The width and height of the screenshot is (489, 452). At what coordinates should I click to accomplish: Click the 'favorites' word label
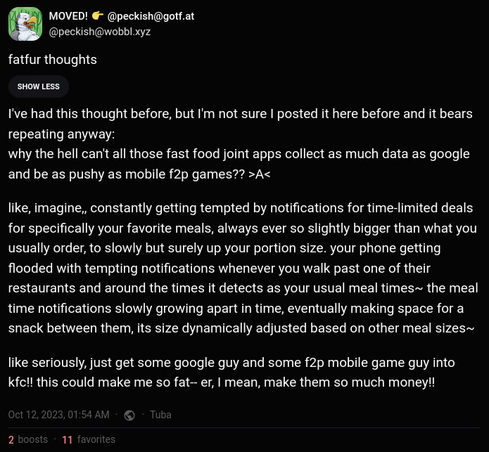click(96, 439)
